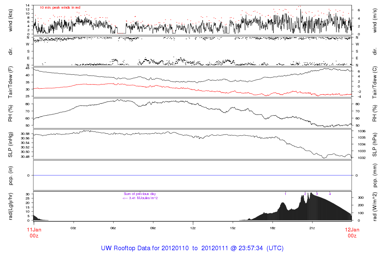The height and width of the screenshot is (263, 385).
Task: Select the '3.41 MJoules/m^2' value text
Action: pyautogui.click(x=143, y=198)
